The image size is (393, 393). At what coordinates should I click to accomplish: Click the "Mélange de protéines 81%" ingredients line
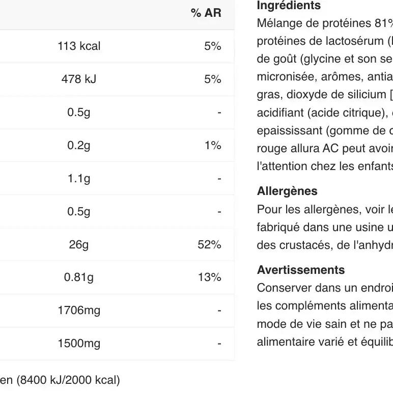coord(325,23)
